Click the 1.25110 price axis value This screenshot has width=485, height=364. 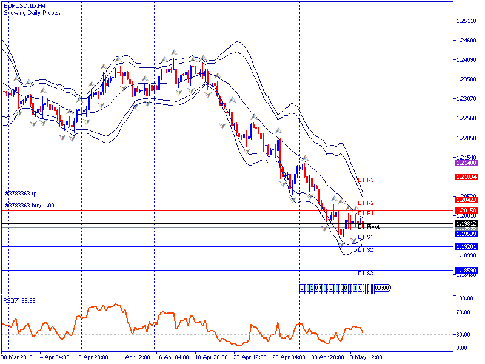tap(466, 21)
